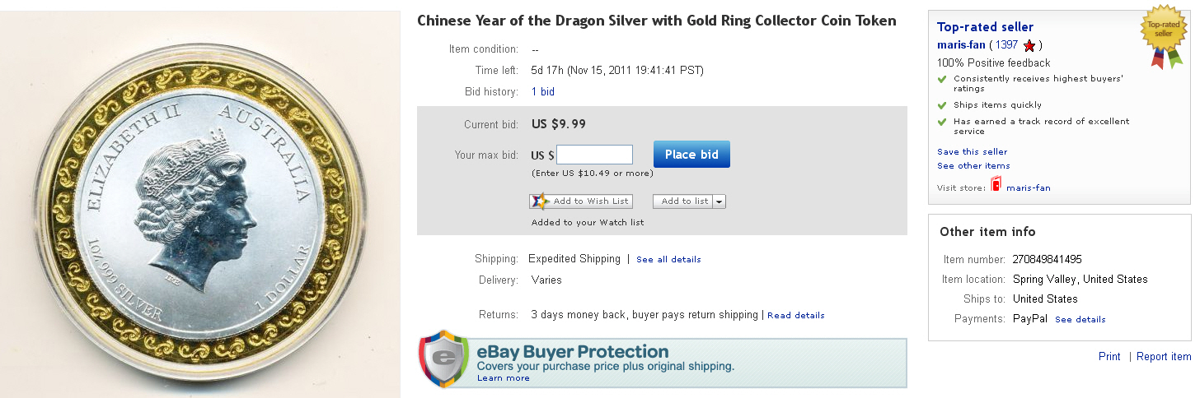Click the Report item link

1164,357
